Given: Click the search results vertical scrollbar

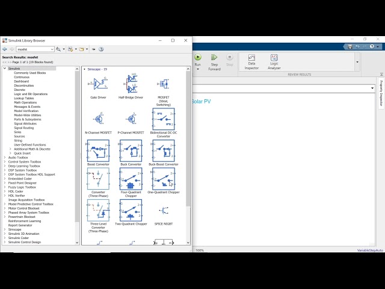Looking at the screenshot, I should [x=188, y=139].
